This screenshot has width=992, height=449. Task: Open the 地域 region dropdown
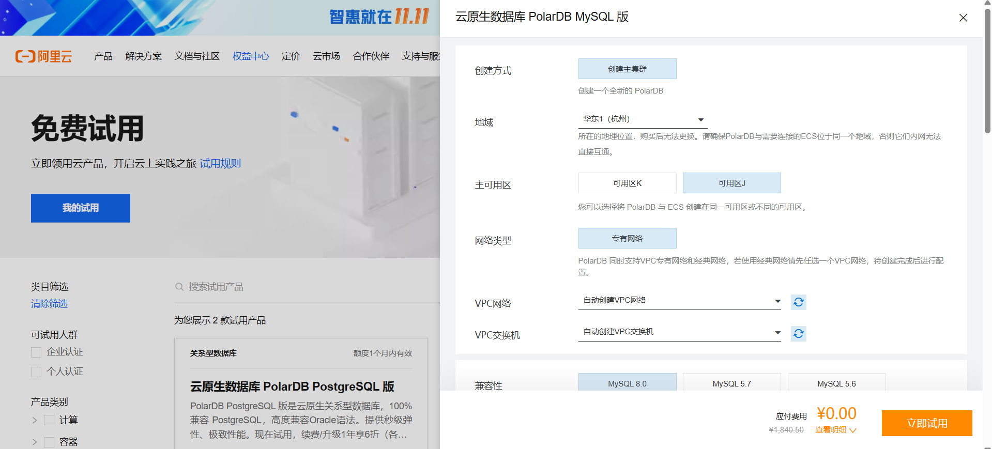643,119
